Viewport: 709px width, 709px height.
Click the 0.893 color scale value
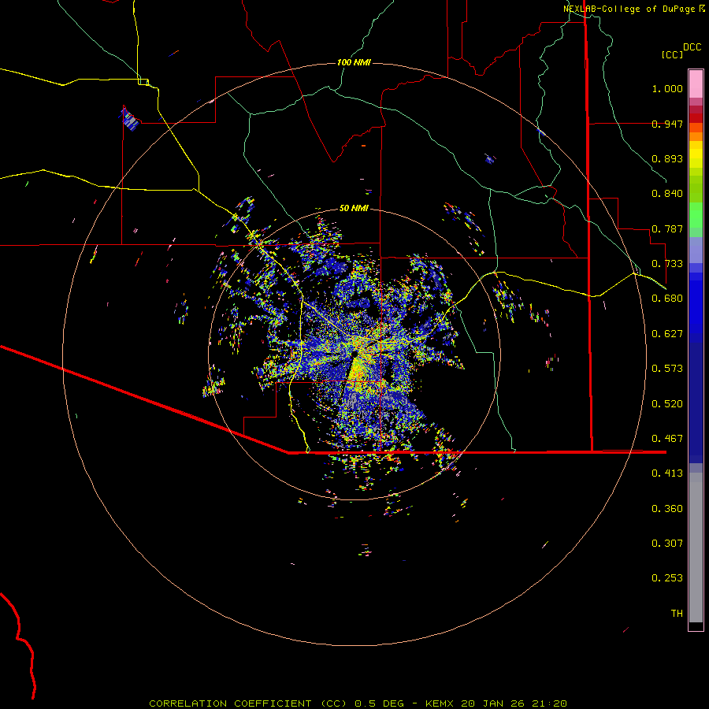pos(667,158)
